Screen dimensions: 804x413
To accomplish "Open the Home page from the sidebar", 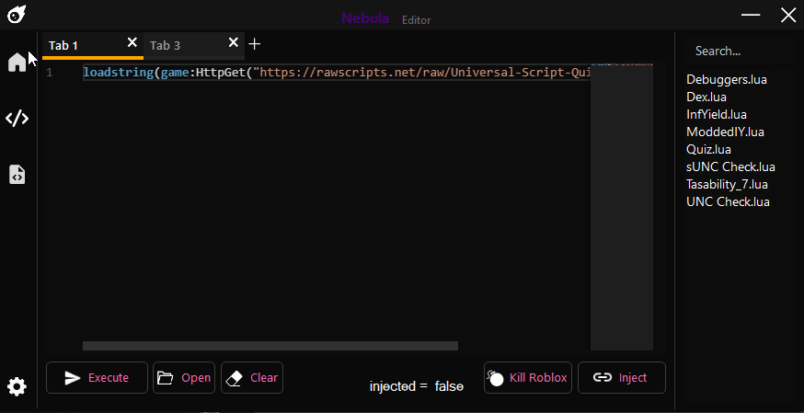I will click(x=17, y=62).
